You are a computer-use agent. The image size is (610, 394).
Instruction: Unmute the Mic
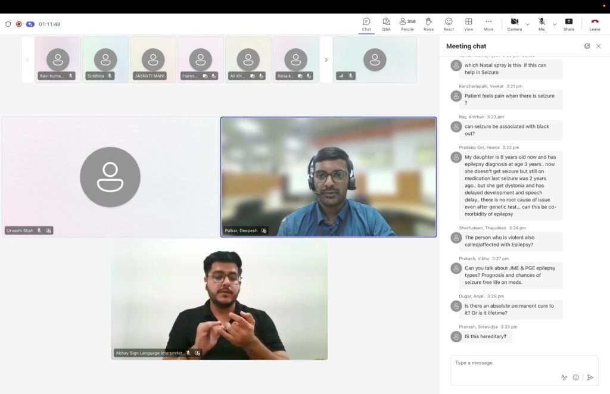tap(541, 24)
